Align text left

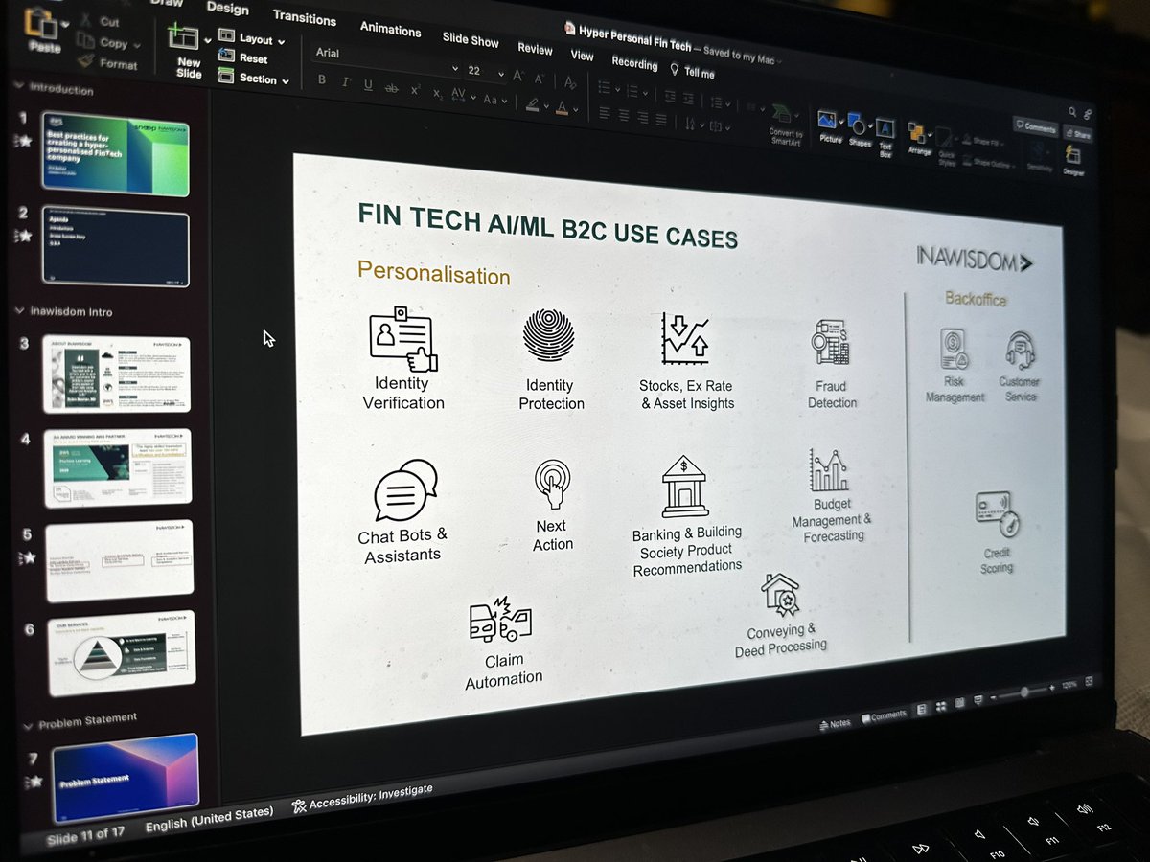(x=606, y=111)
